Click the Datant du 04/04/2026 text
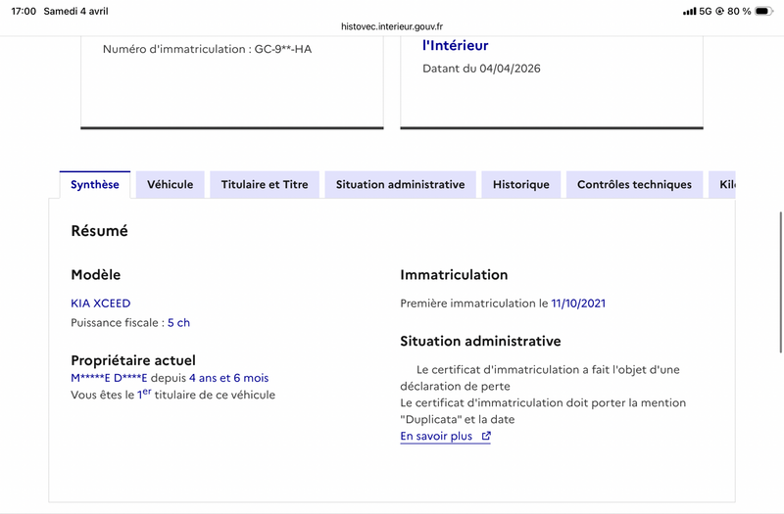Image resolution: width=784 pixels, height=514 pixels. pos(481,69)
